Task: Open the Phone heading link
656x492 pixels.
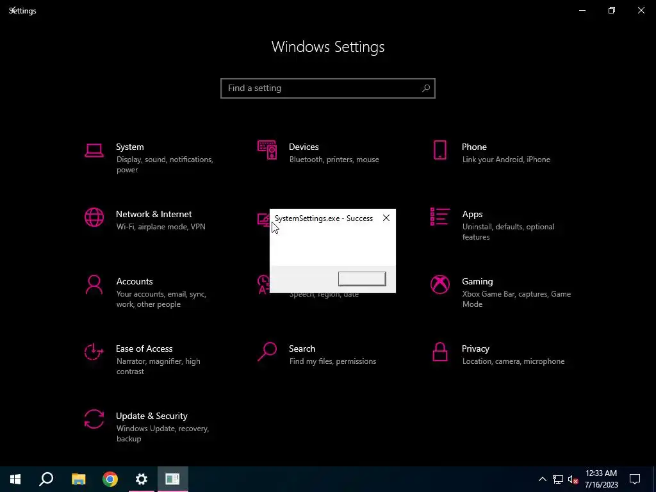Action: tap(474, 147)
